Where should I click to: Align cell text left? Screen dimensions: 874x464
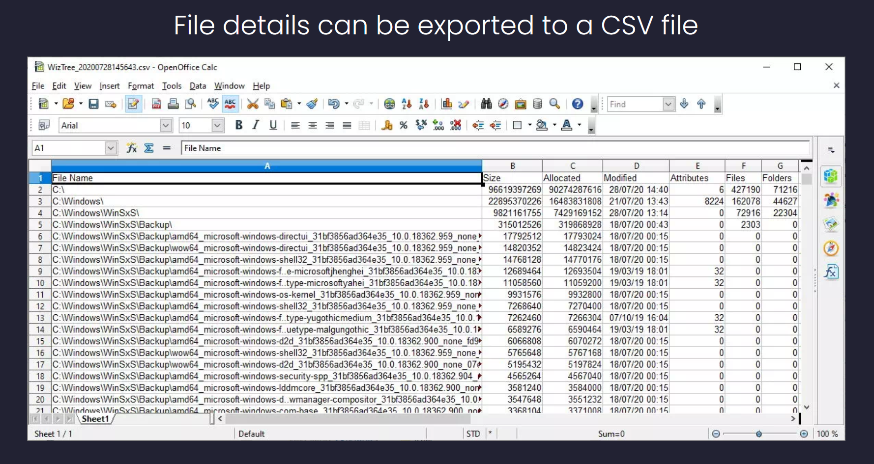(295, 125)
